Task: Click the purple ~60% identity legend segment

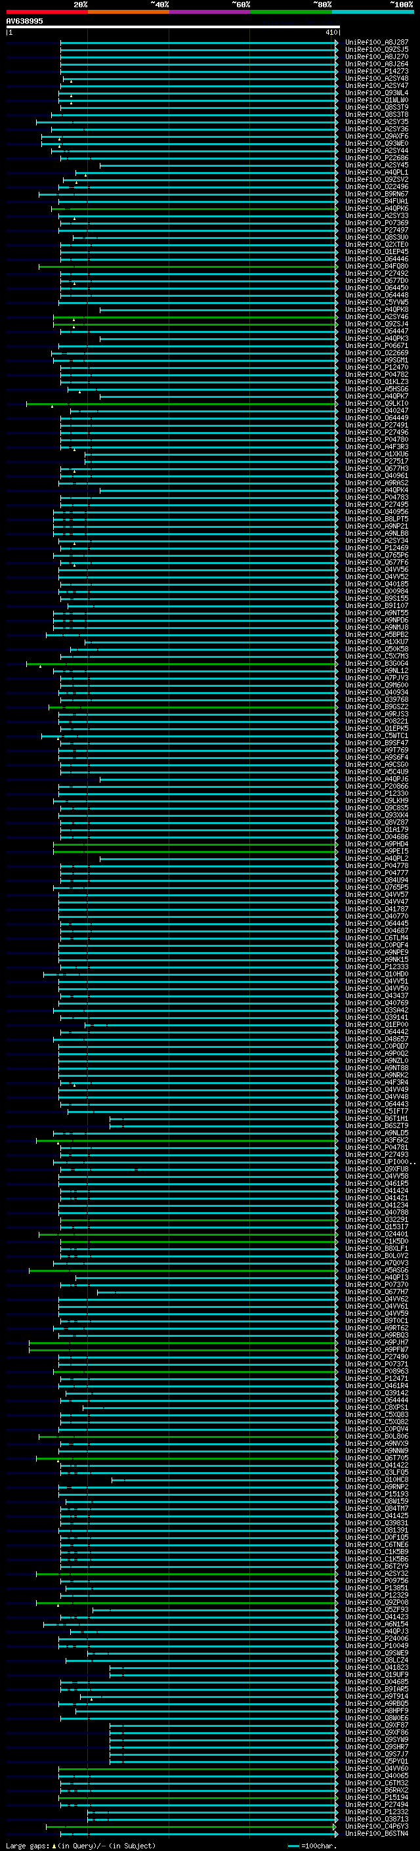Action: [209, 12]
